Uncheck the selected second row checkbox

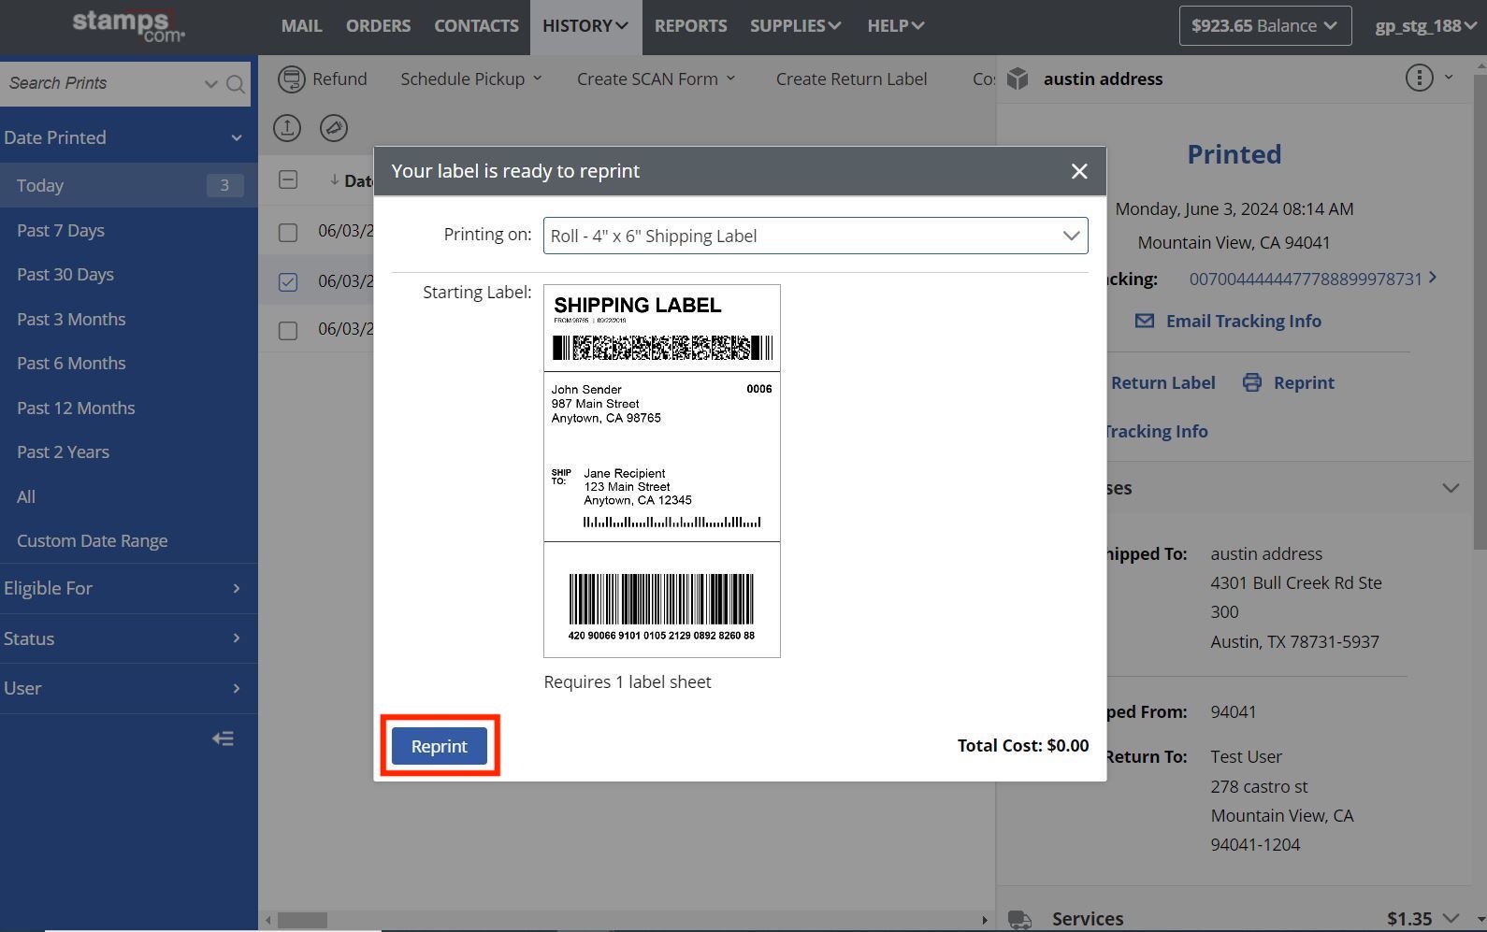coord(288,281)
